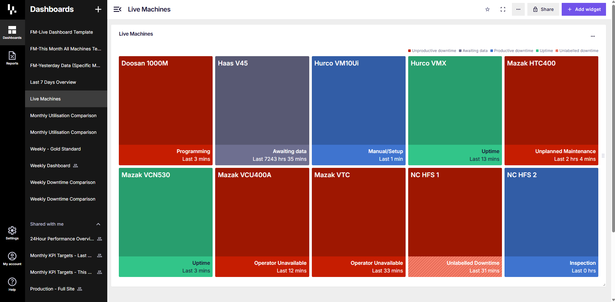Toggle Uptime legend entry
The width and height of the screenshot is (615, 302).
pos(544,51)
